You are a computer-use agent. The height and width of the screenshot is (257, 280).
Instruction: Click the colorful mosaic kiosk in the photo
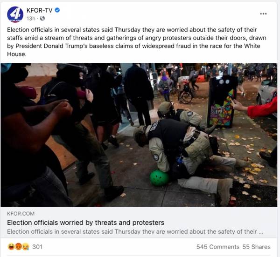tap(222, 101)
